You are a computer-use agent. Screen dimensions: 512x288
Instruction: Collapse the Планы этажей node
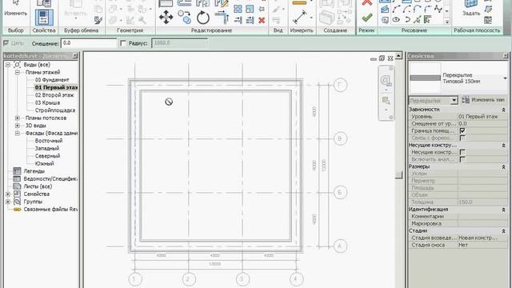(18, 72)
